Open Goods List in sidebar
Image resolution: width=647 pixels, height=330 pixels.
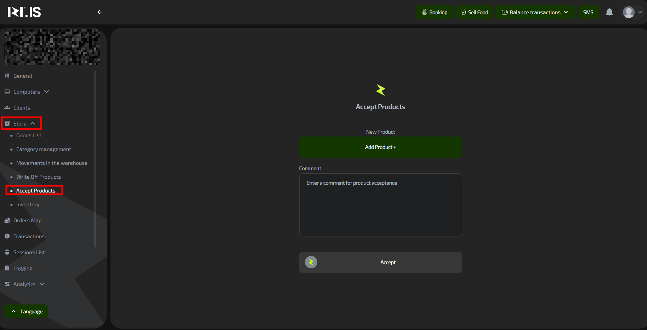[x=29, y=135]
